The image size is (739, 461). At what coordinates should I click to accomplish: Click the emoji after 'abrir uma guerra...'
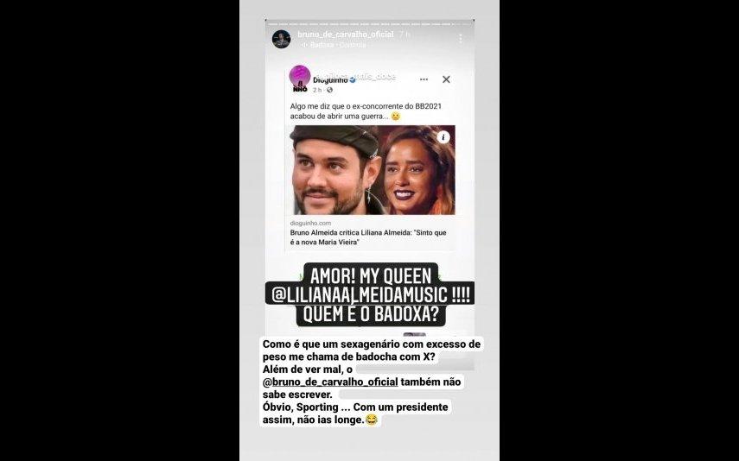click(x=395, y=117)
